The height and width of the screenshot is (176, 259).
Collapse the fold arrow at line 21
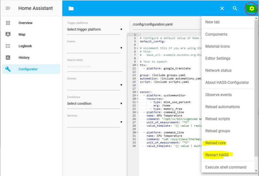click(x=137, y=102)
